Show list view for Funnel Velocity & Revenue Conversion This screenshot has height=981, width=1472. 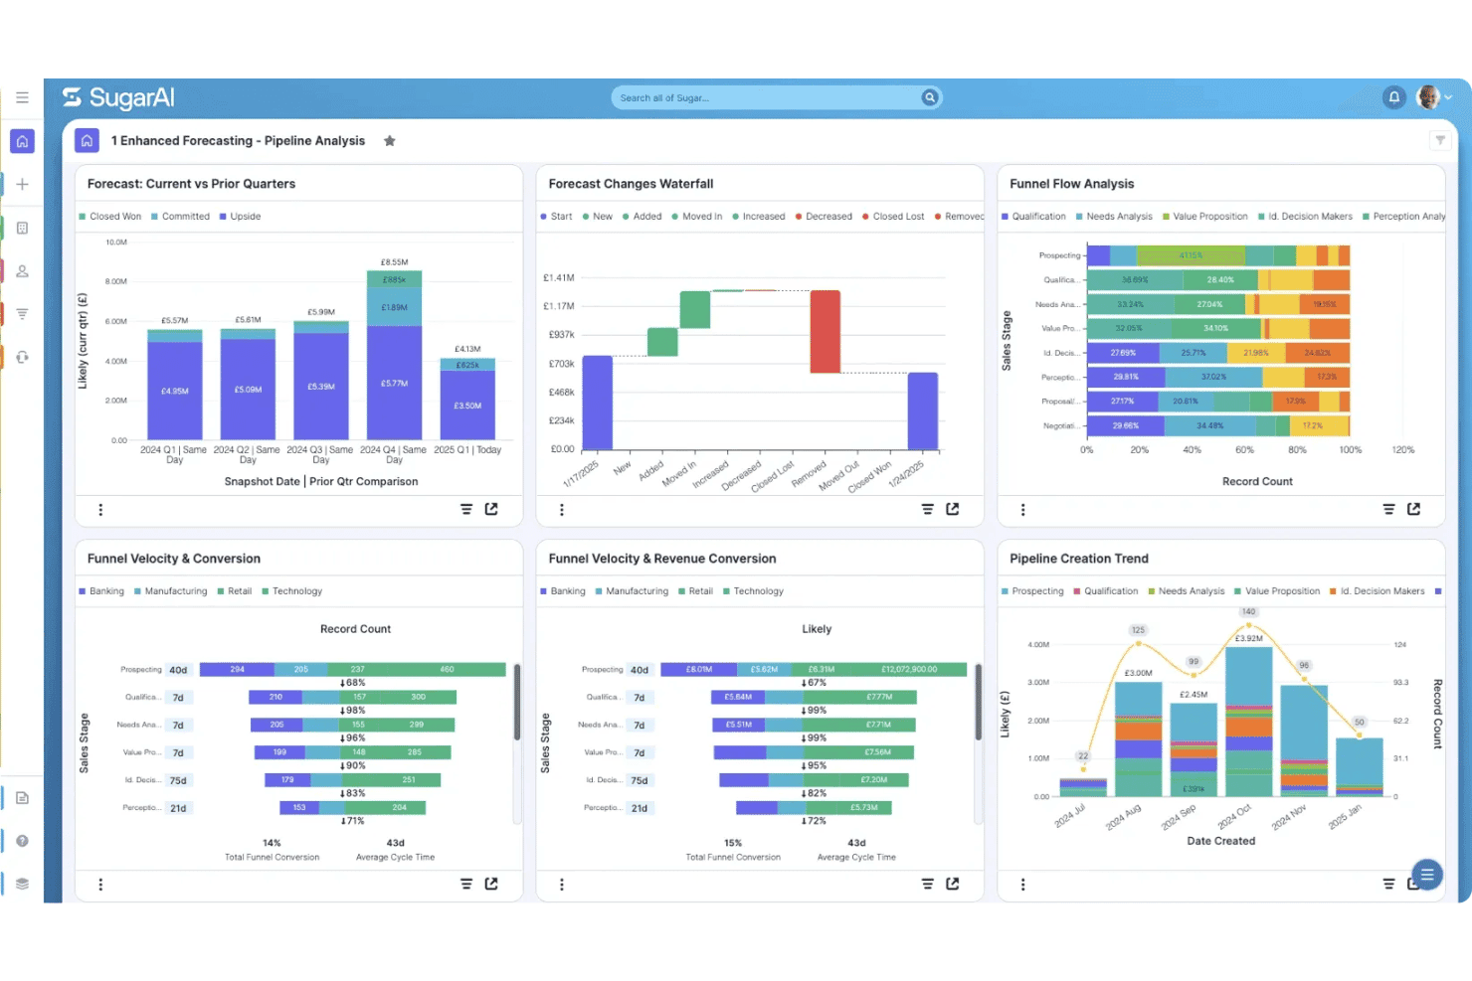point(928,884)
